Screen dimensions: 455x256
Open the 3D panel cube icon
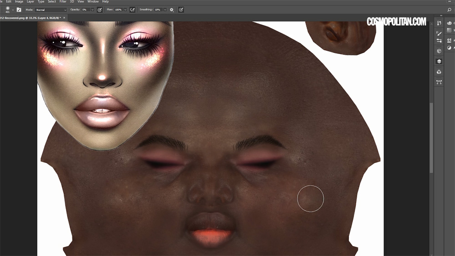tap(439, 51)
